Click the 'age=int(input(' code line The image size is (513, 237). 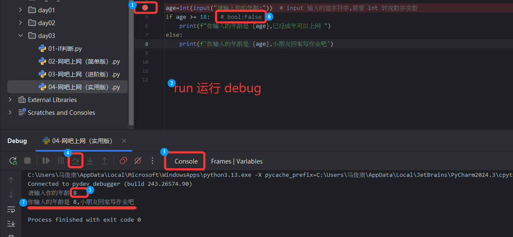[219, 8]
